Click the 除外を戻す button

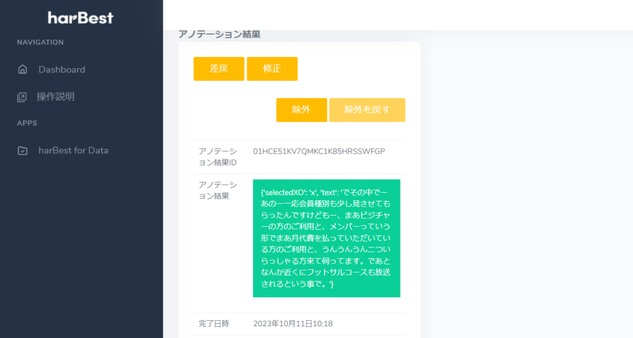click(367, 110)
